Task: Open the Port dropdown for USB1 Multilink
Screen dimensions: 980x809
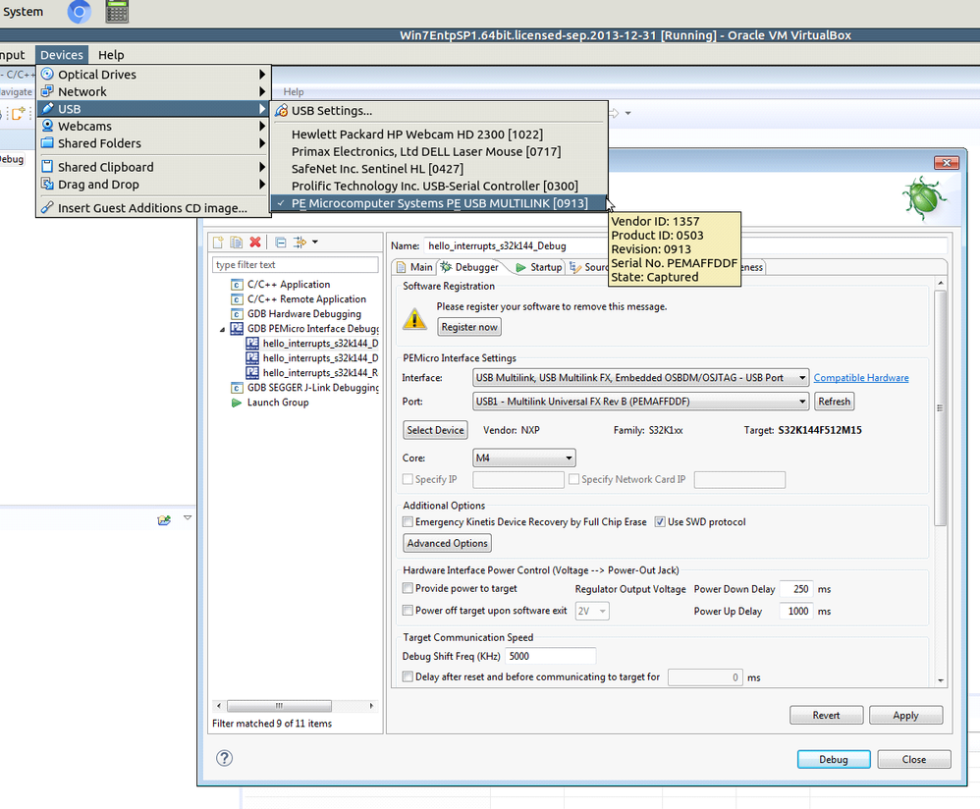Action: click(640, 402)
